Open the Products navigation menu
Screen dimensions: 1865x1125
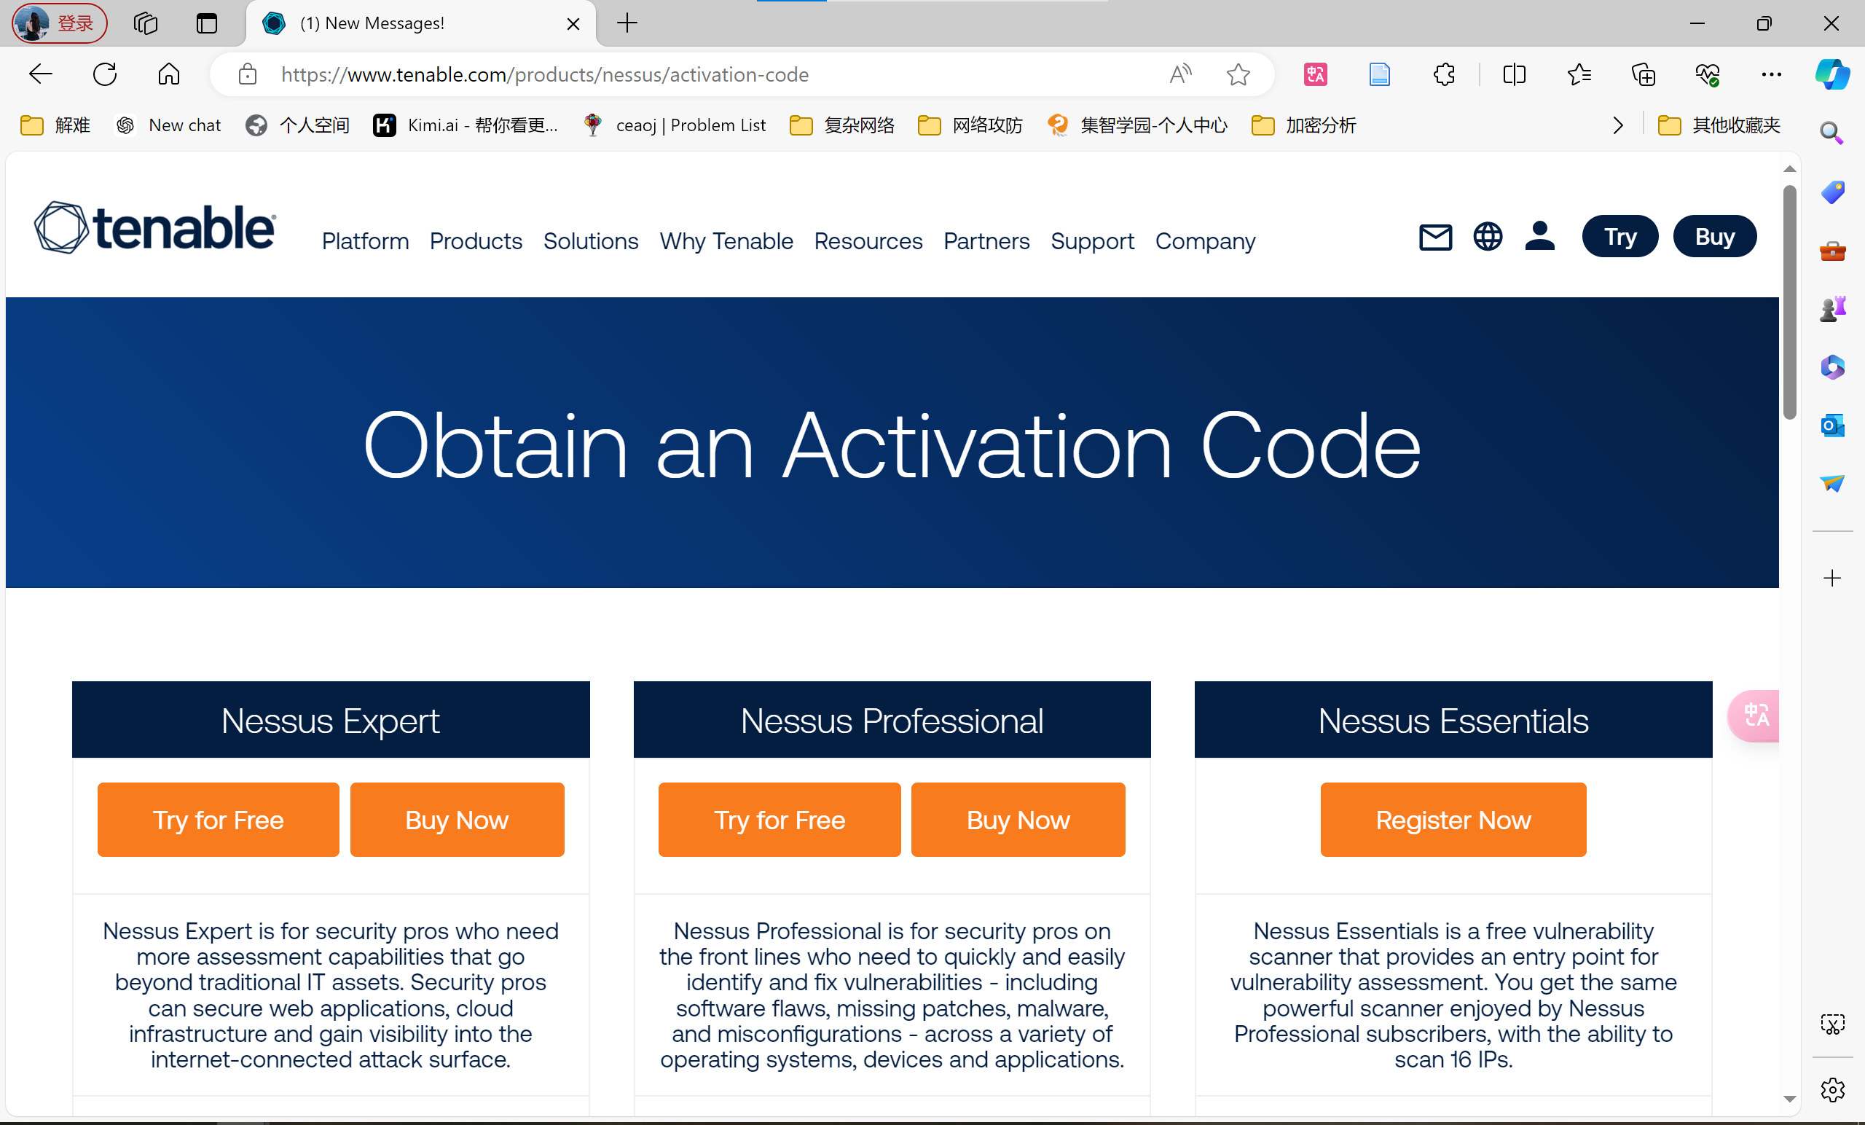[x=475, y=240]
